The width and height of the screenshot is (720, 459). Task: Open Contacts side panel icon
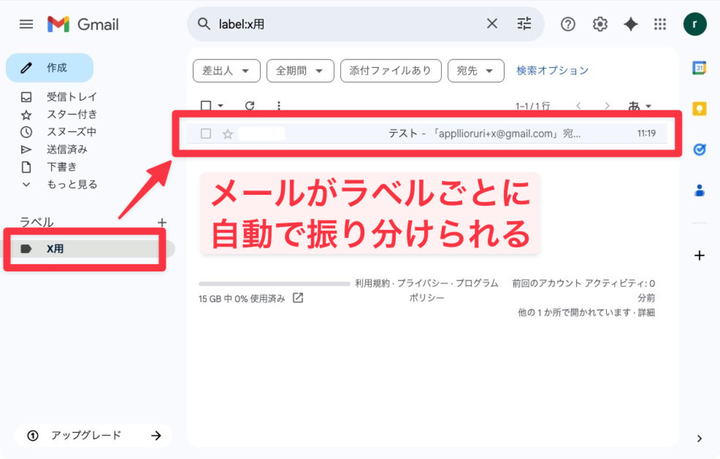[x=699, y=190]
